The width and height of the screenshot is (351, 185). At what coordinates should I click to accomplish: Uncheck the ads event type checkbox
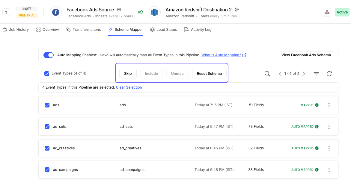[x=47, y=105]
